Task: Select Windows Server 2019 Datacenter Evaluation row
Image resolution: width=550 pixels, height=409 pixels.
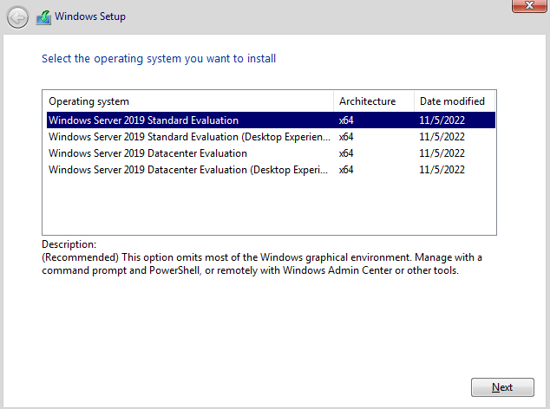Action: pos(271,153)
